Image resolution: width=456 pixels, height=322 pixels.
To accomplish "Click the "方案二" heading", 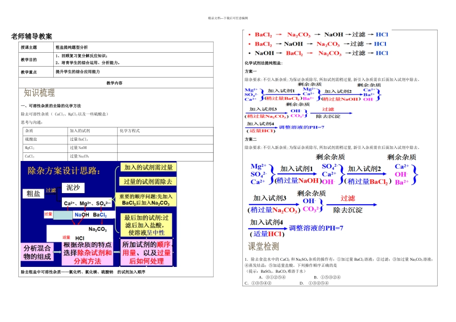I will coord(251,139).
